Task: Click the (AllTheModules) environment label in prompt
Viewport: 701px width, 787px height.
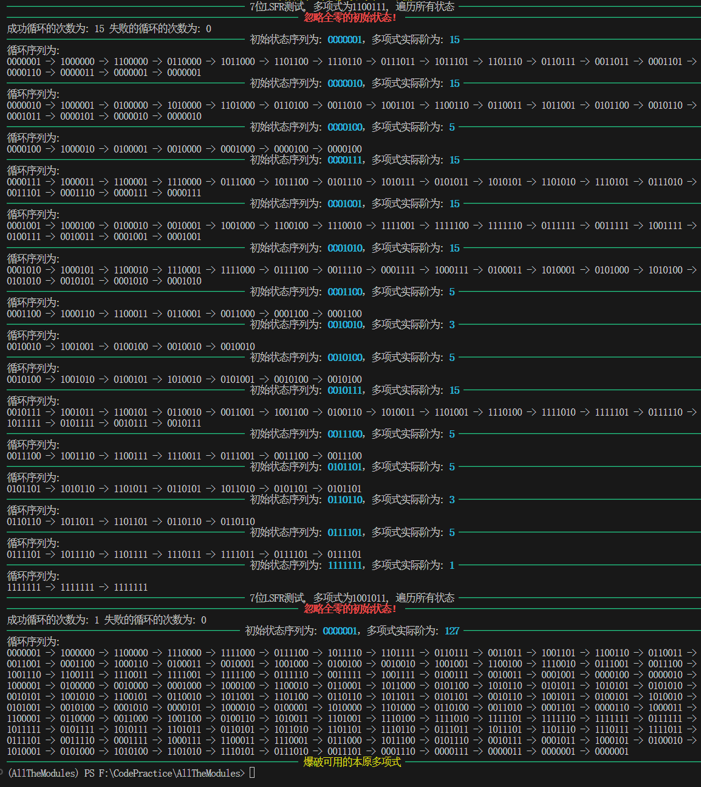Action: 43,773
